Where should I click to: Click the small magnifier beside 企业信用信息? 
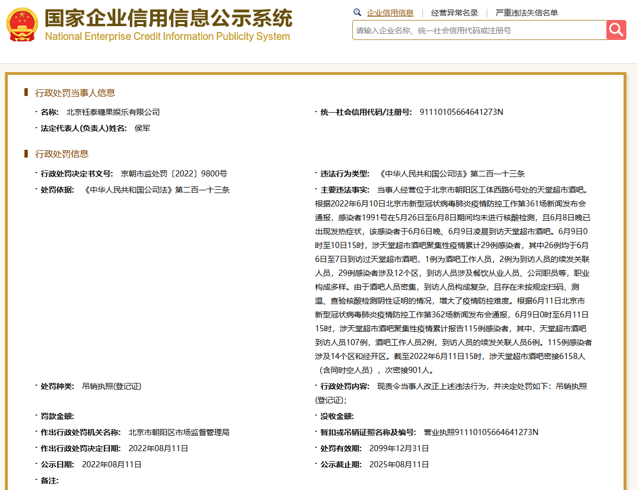(357, 12)
